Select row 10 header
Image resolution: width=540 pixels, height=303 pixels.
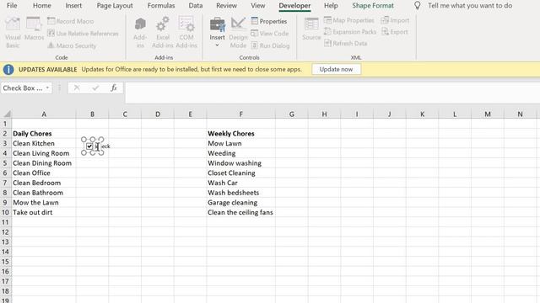5,212
